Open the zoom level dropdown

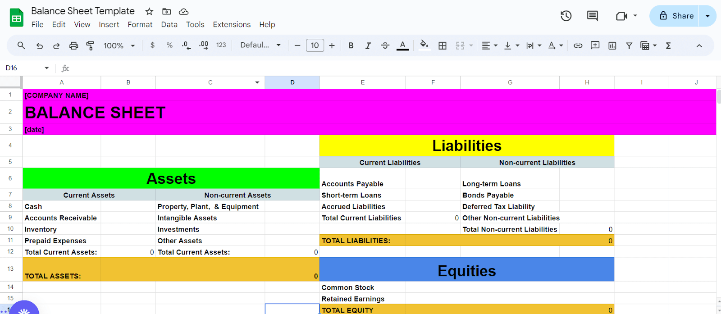[119, 46]
